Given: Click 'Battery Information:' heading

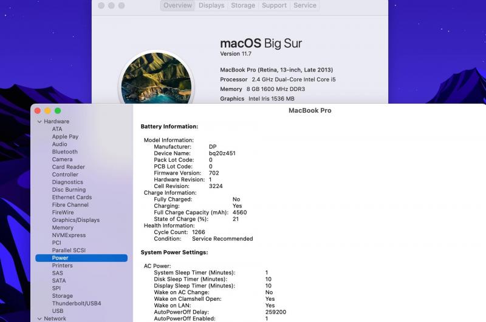Looking at the screenshot, I should click(169, 127).
